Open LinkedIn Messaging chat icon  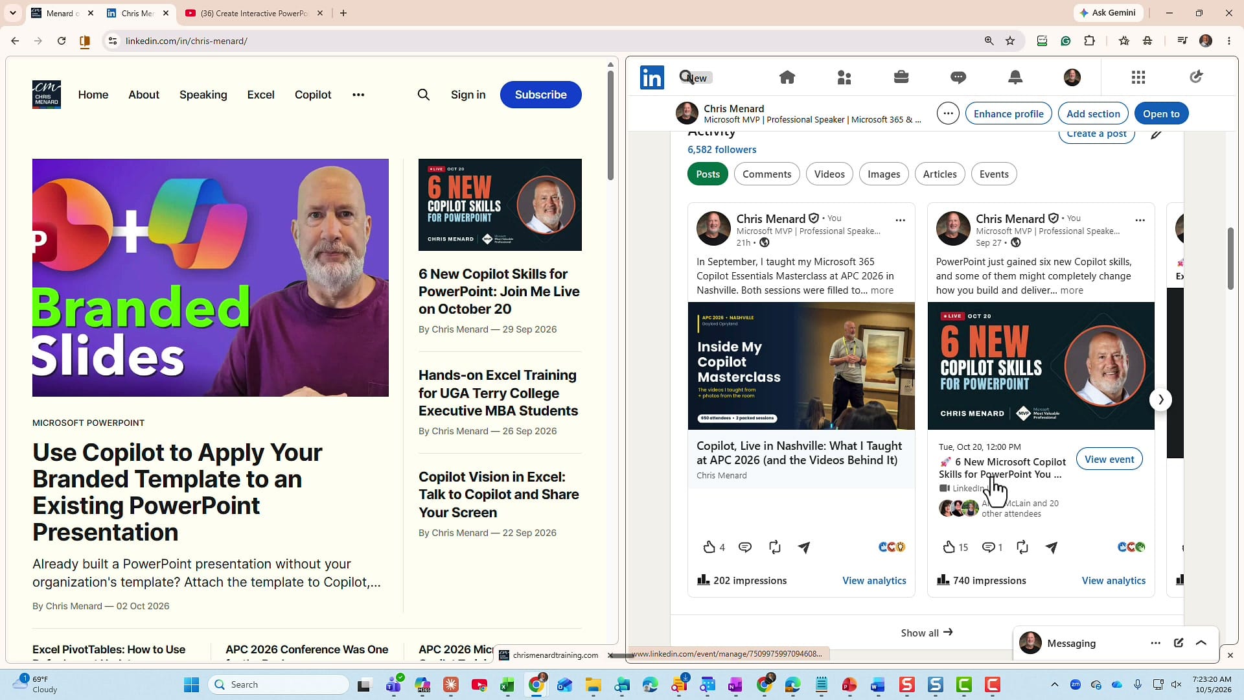[958, 78]
